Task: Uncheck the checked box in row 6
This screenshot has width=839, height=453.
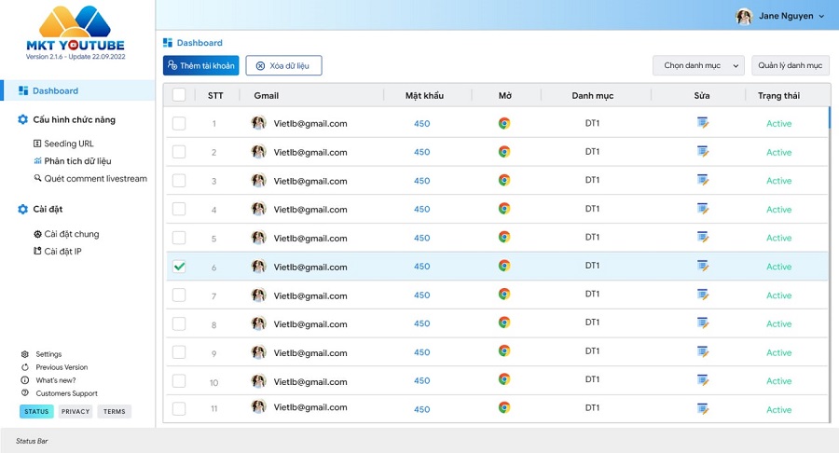Action: [179, 267]
